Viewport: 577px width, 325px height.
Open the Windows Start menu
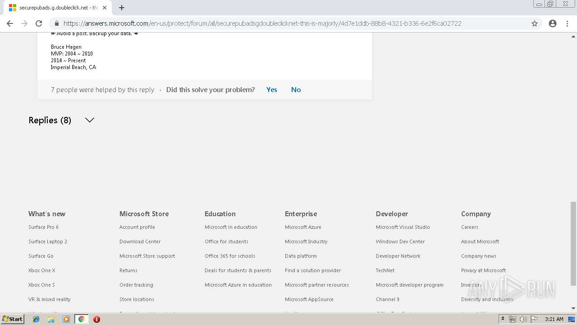[x=13, y=319]
